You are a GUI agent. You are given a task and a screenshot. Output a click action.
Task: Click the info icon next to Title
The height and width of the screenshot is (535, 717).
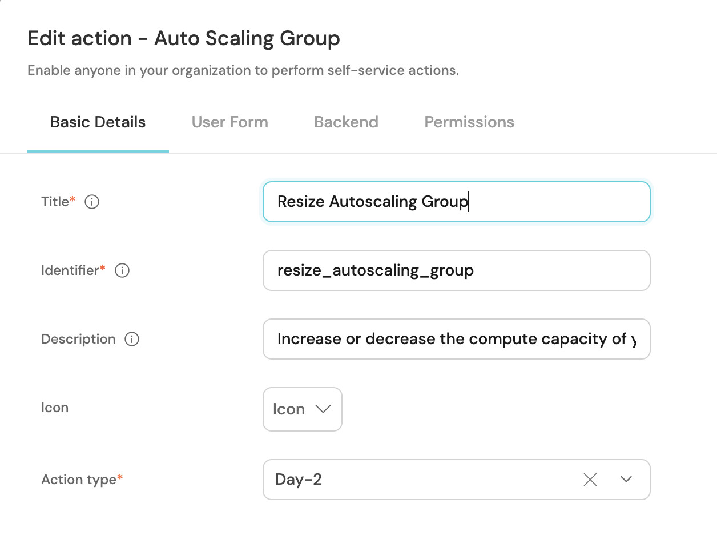point(92,202)
